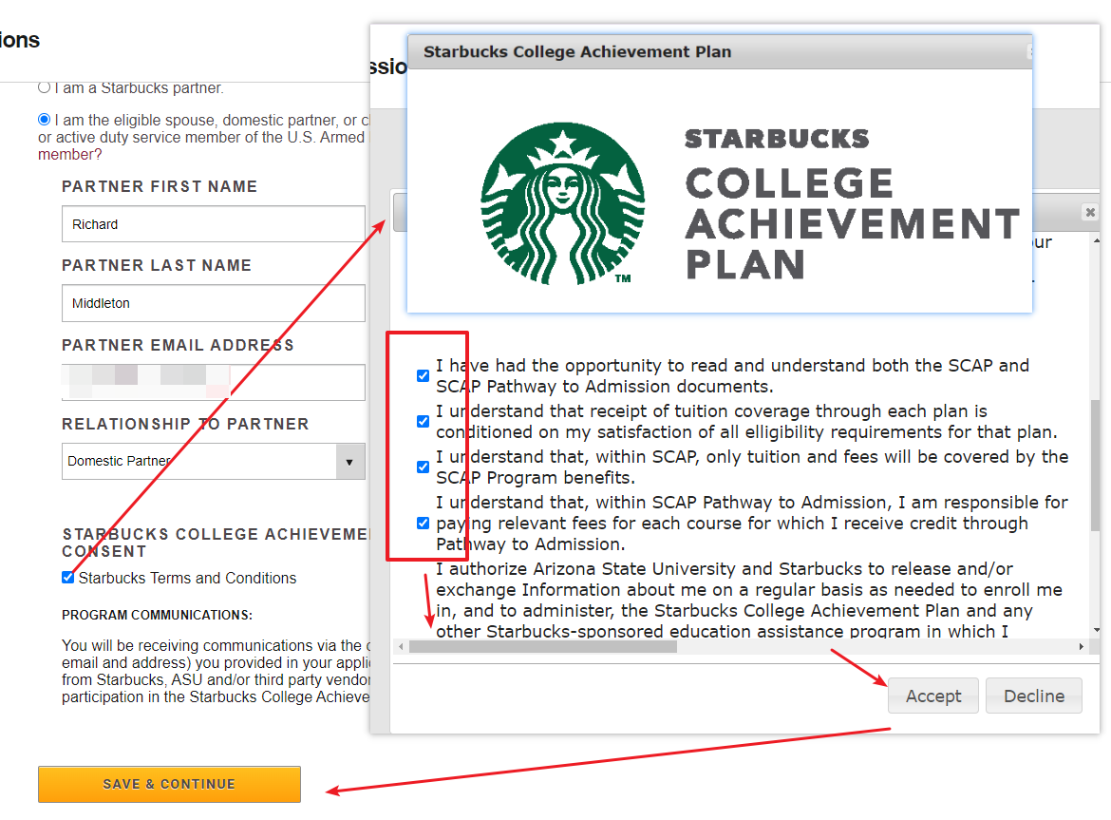Click the Partner First Name field containing Richard

click(214, 224)
